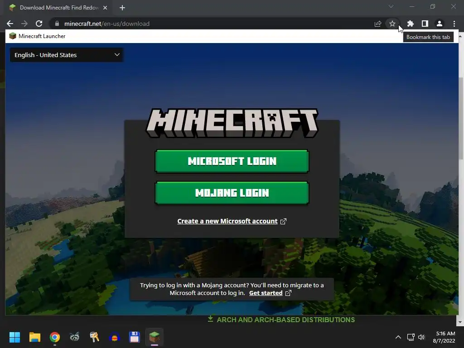
Task: Open the hammer tool app in taskbar
Action: [94, 337]
